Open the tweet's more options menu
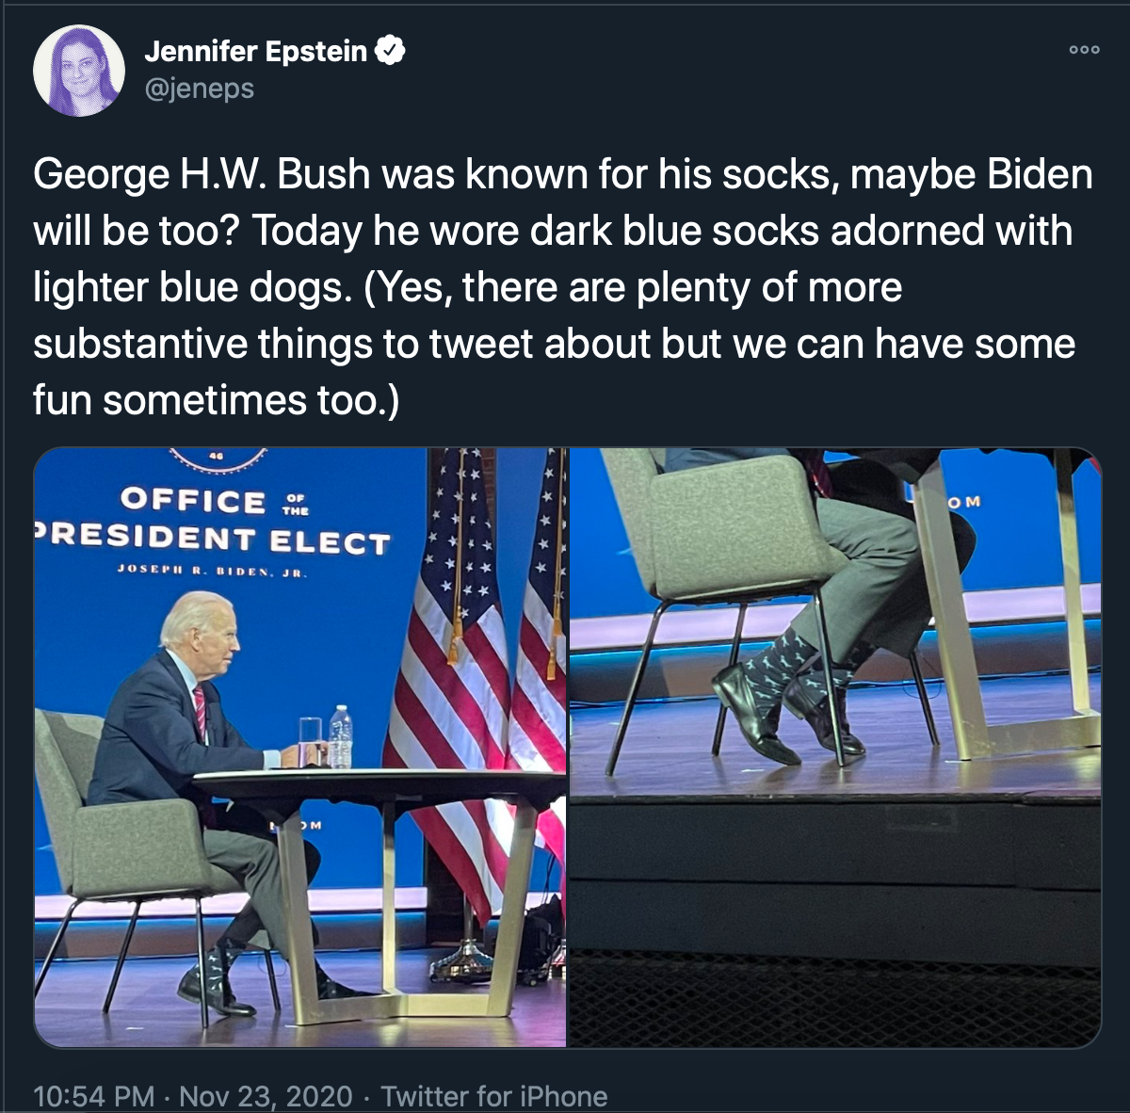Screen dimensions: 1130x1113 pos(1084,50)
